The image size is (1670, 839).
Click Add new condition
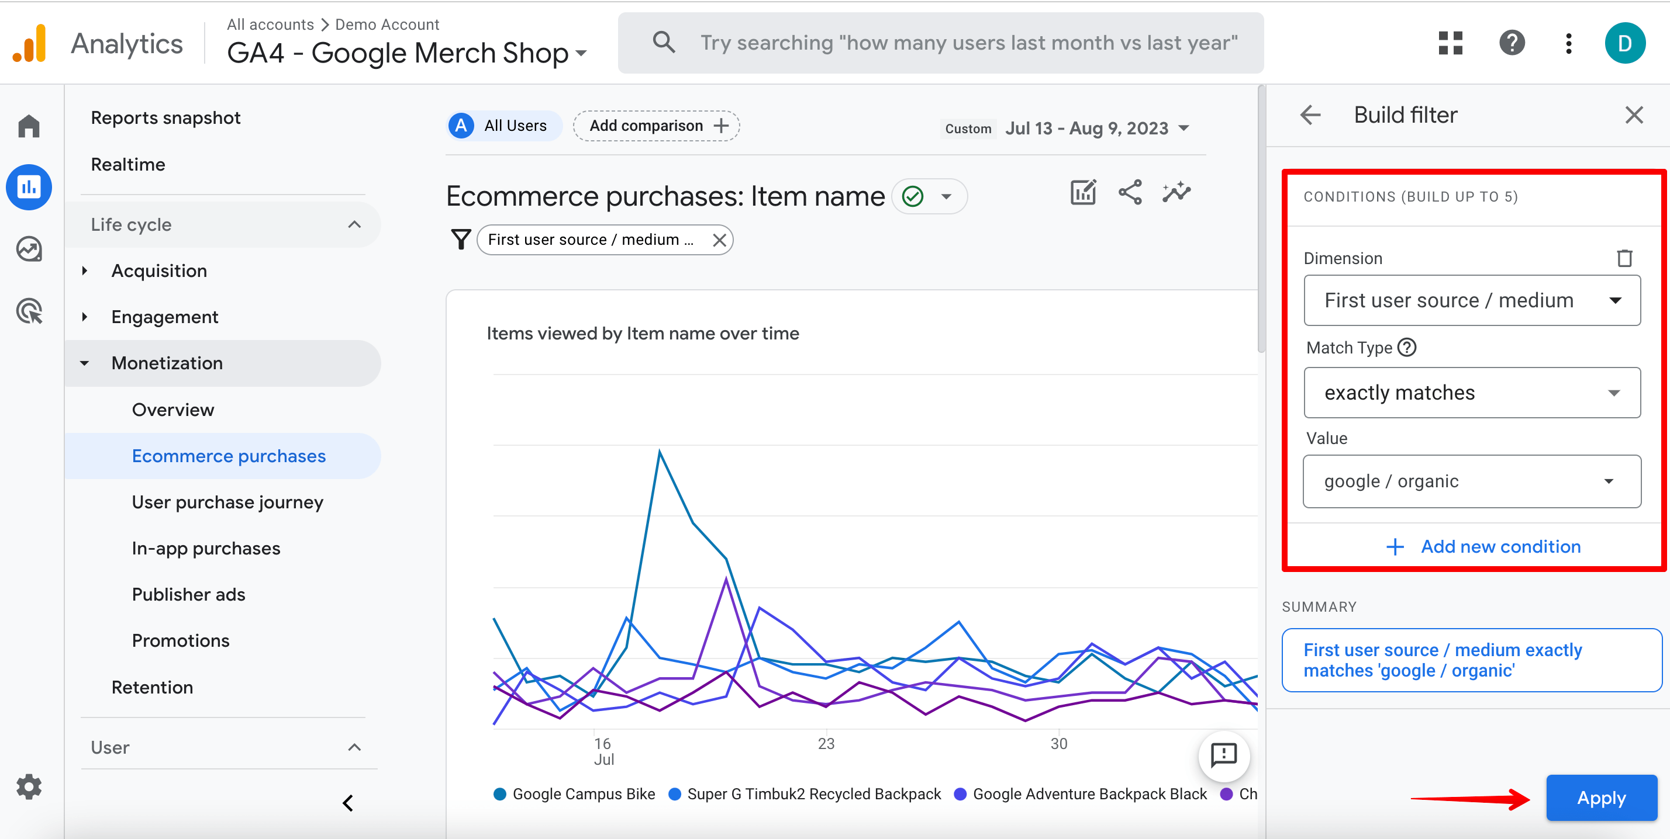click(x=1483, y=547)
